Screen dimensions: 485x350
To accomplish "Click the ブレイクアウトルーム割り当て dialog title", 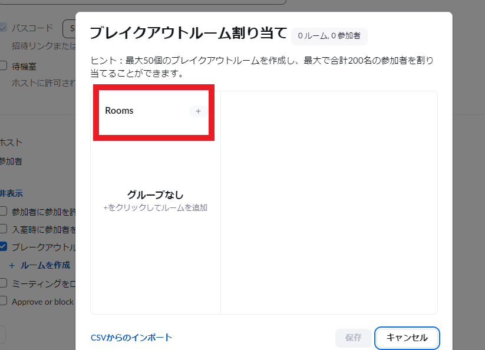I will pyautogui.click(x=188, y=33).
